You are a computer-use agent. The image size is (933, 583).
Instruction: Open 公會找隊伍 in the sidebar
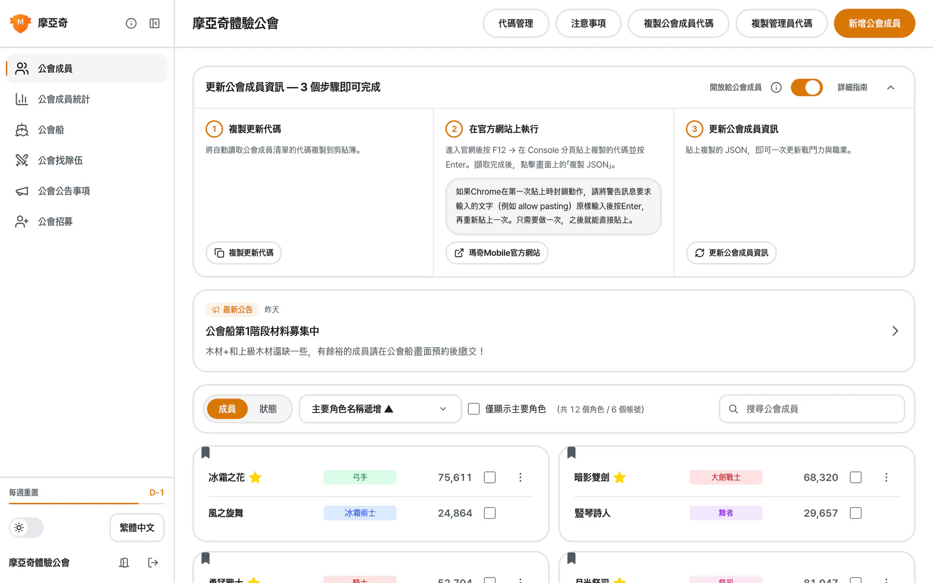pos(87,160)
